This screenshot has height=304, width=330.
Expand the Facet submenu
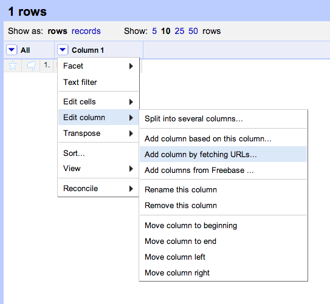(98, 66)
